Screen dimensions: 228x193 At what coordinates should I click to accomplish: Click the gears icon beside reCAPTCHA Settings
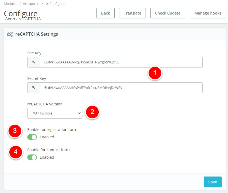point(10,34)
